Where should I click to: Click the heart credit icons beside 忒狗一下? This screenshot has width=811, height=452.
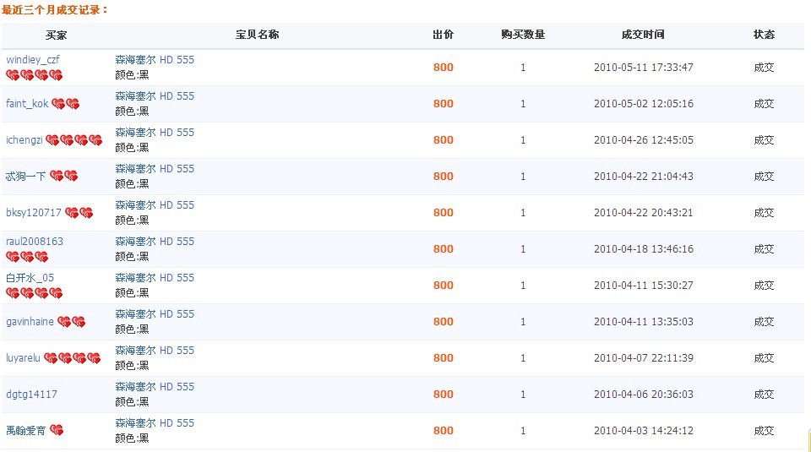click(64, 177)
